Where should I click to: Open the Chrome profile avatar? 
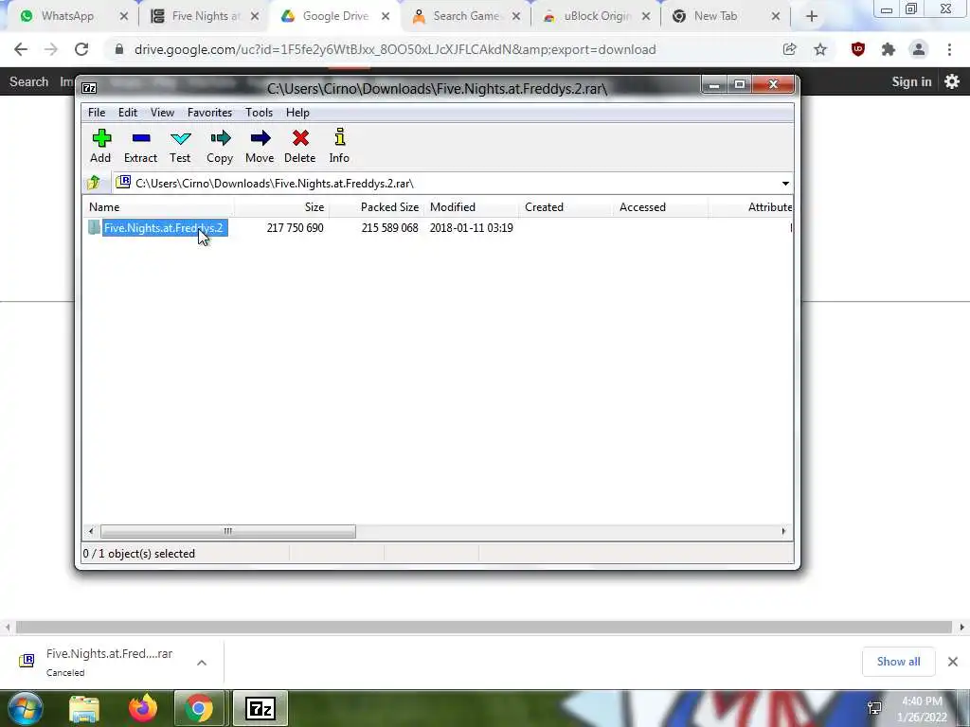pos(919,49)
